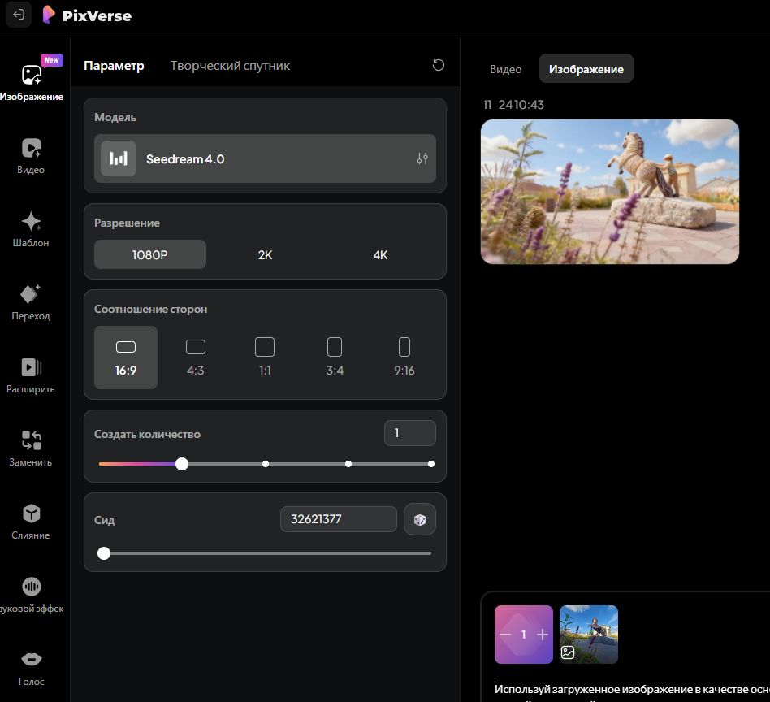The image size is (770, 702).
Task: Click the seed slider handle
Action: (104, 553)
